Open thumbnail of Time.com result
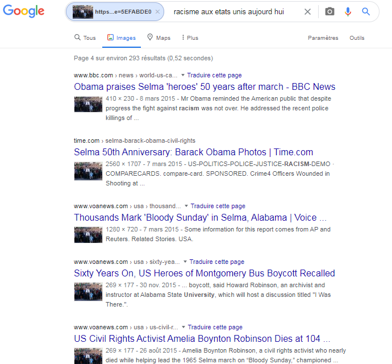The height and width of the screenshot is (364, 392). 88,171
